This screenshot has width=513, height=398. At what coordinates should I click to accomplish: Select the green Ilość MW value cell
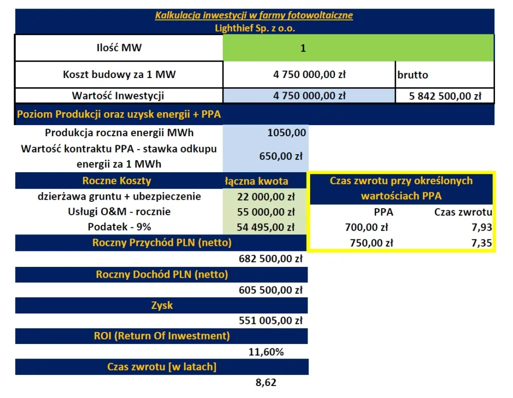click(358, 48)
